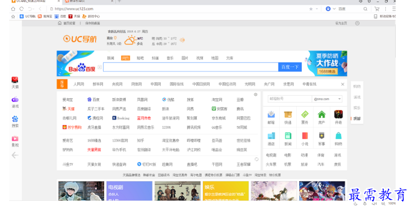Open the 票务 ticket icon
This screenshot has width=411, height=211.
click(304, 114)
